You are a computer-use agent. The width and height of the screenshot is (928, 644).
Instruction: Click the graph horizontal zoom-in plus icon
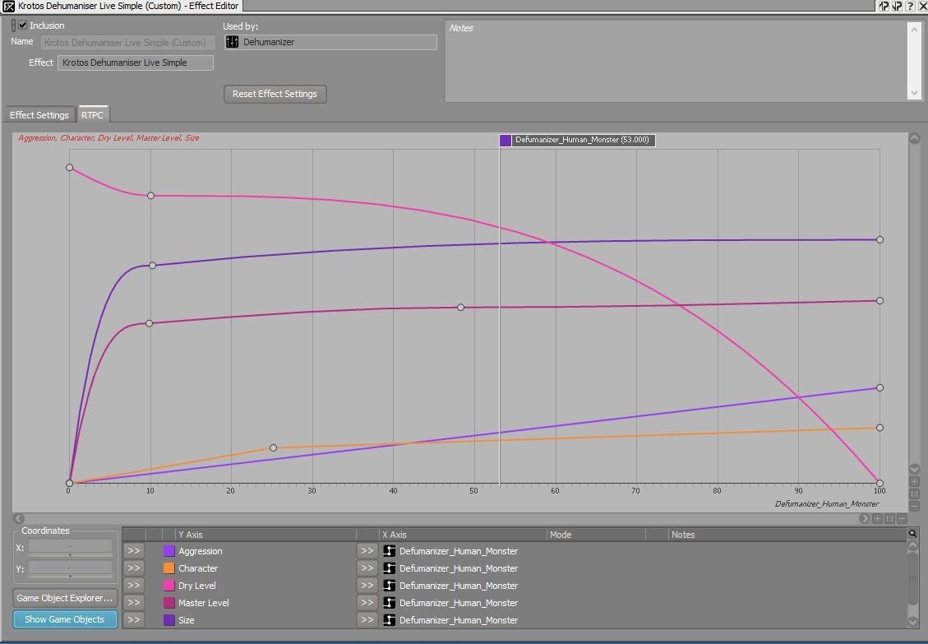878,519
